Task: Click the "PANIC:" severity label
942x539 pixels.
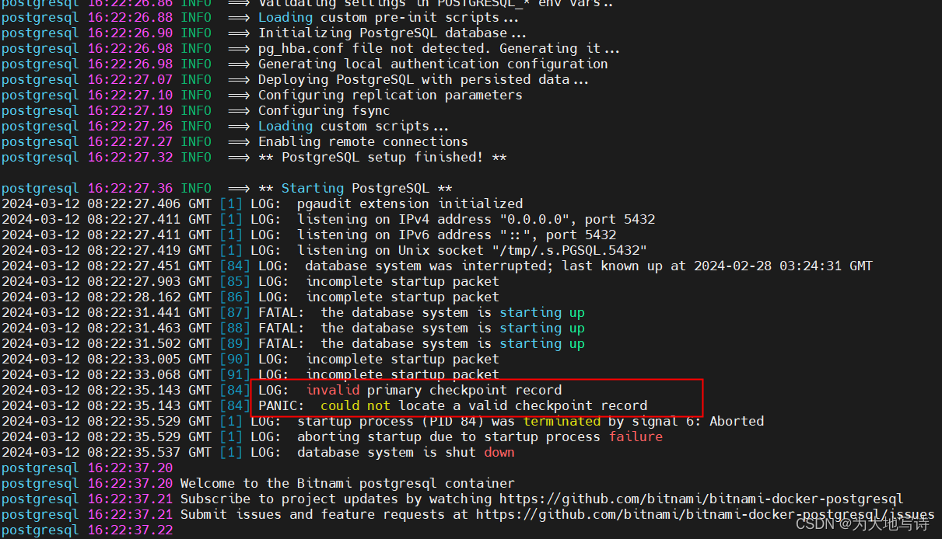Action: coord(282,405)
